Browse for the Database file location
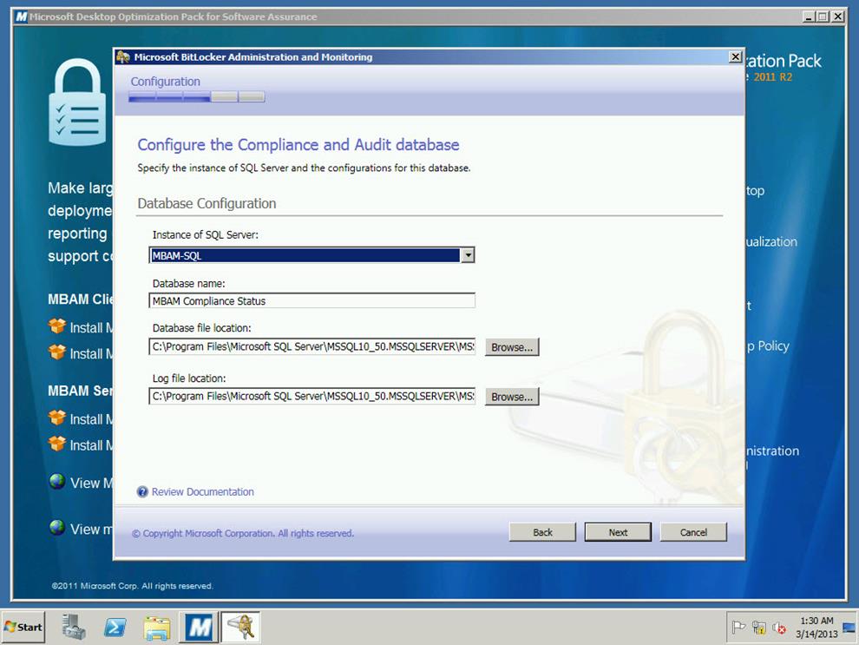The height and width of the screenshot is (645, 859). 512,347
